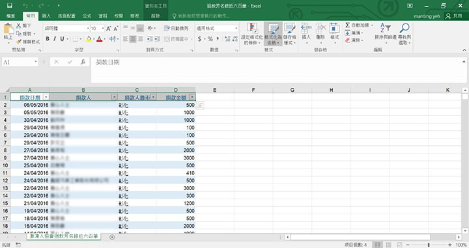The height and width of the screenshot is (248, 469).
Task: Toggle bold formatting
Action: point(48,39)
